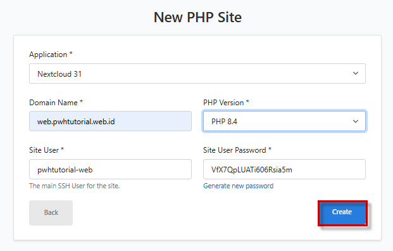Click the pwhtutorial-web username text

point(65,170)
